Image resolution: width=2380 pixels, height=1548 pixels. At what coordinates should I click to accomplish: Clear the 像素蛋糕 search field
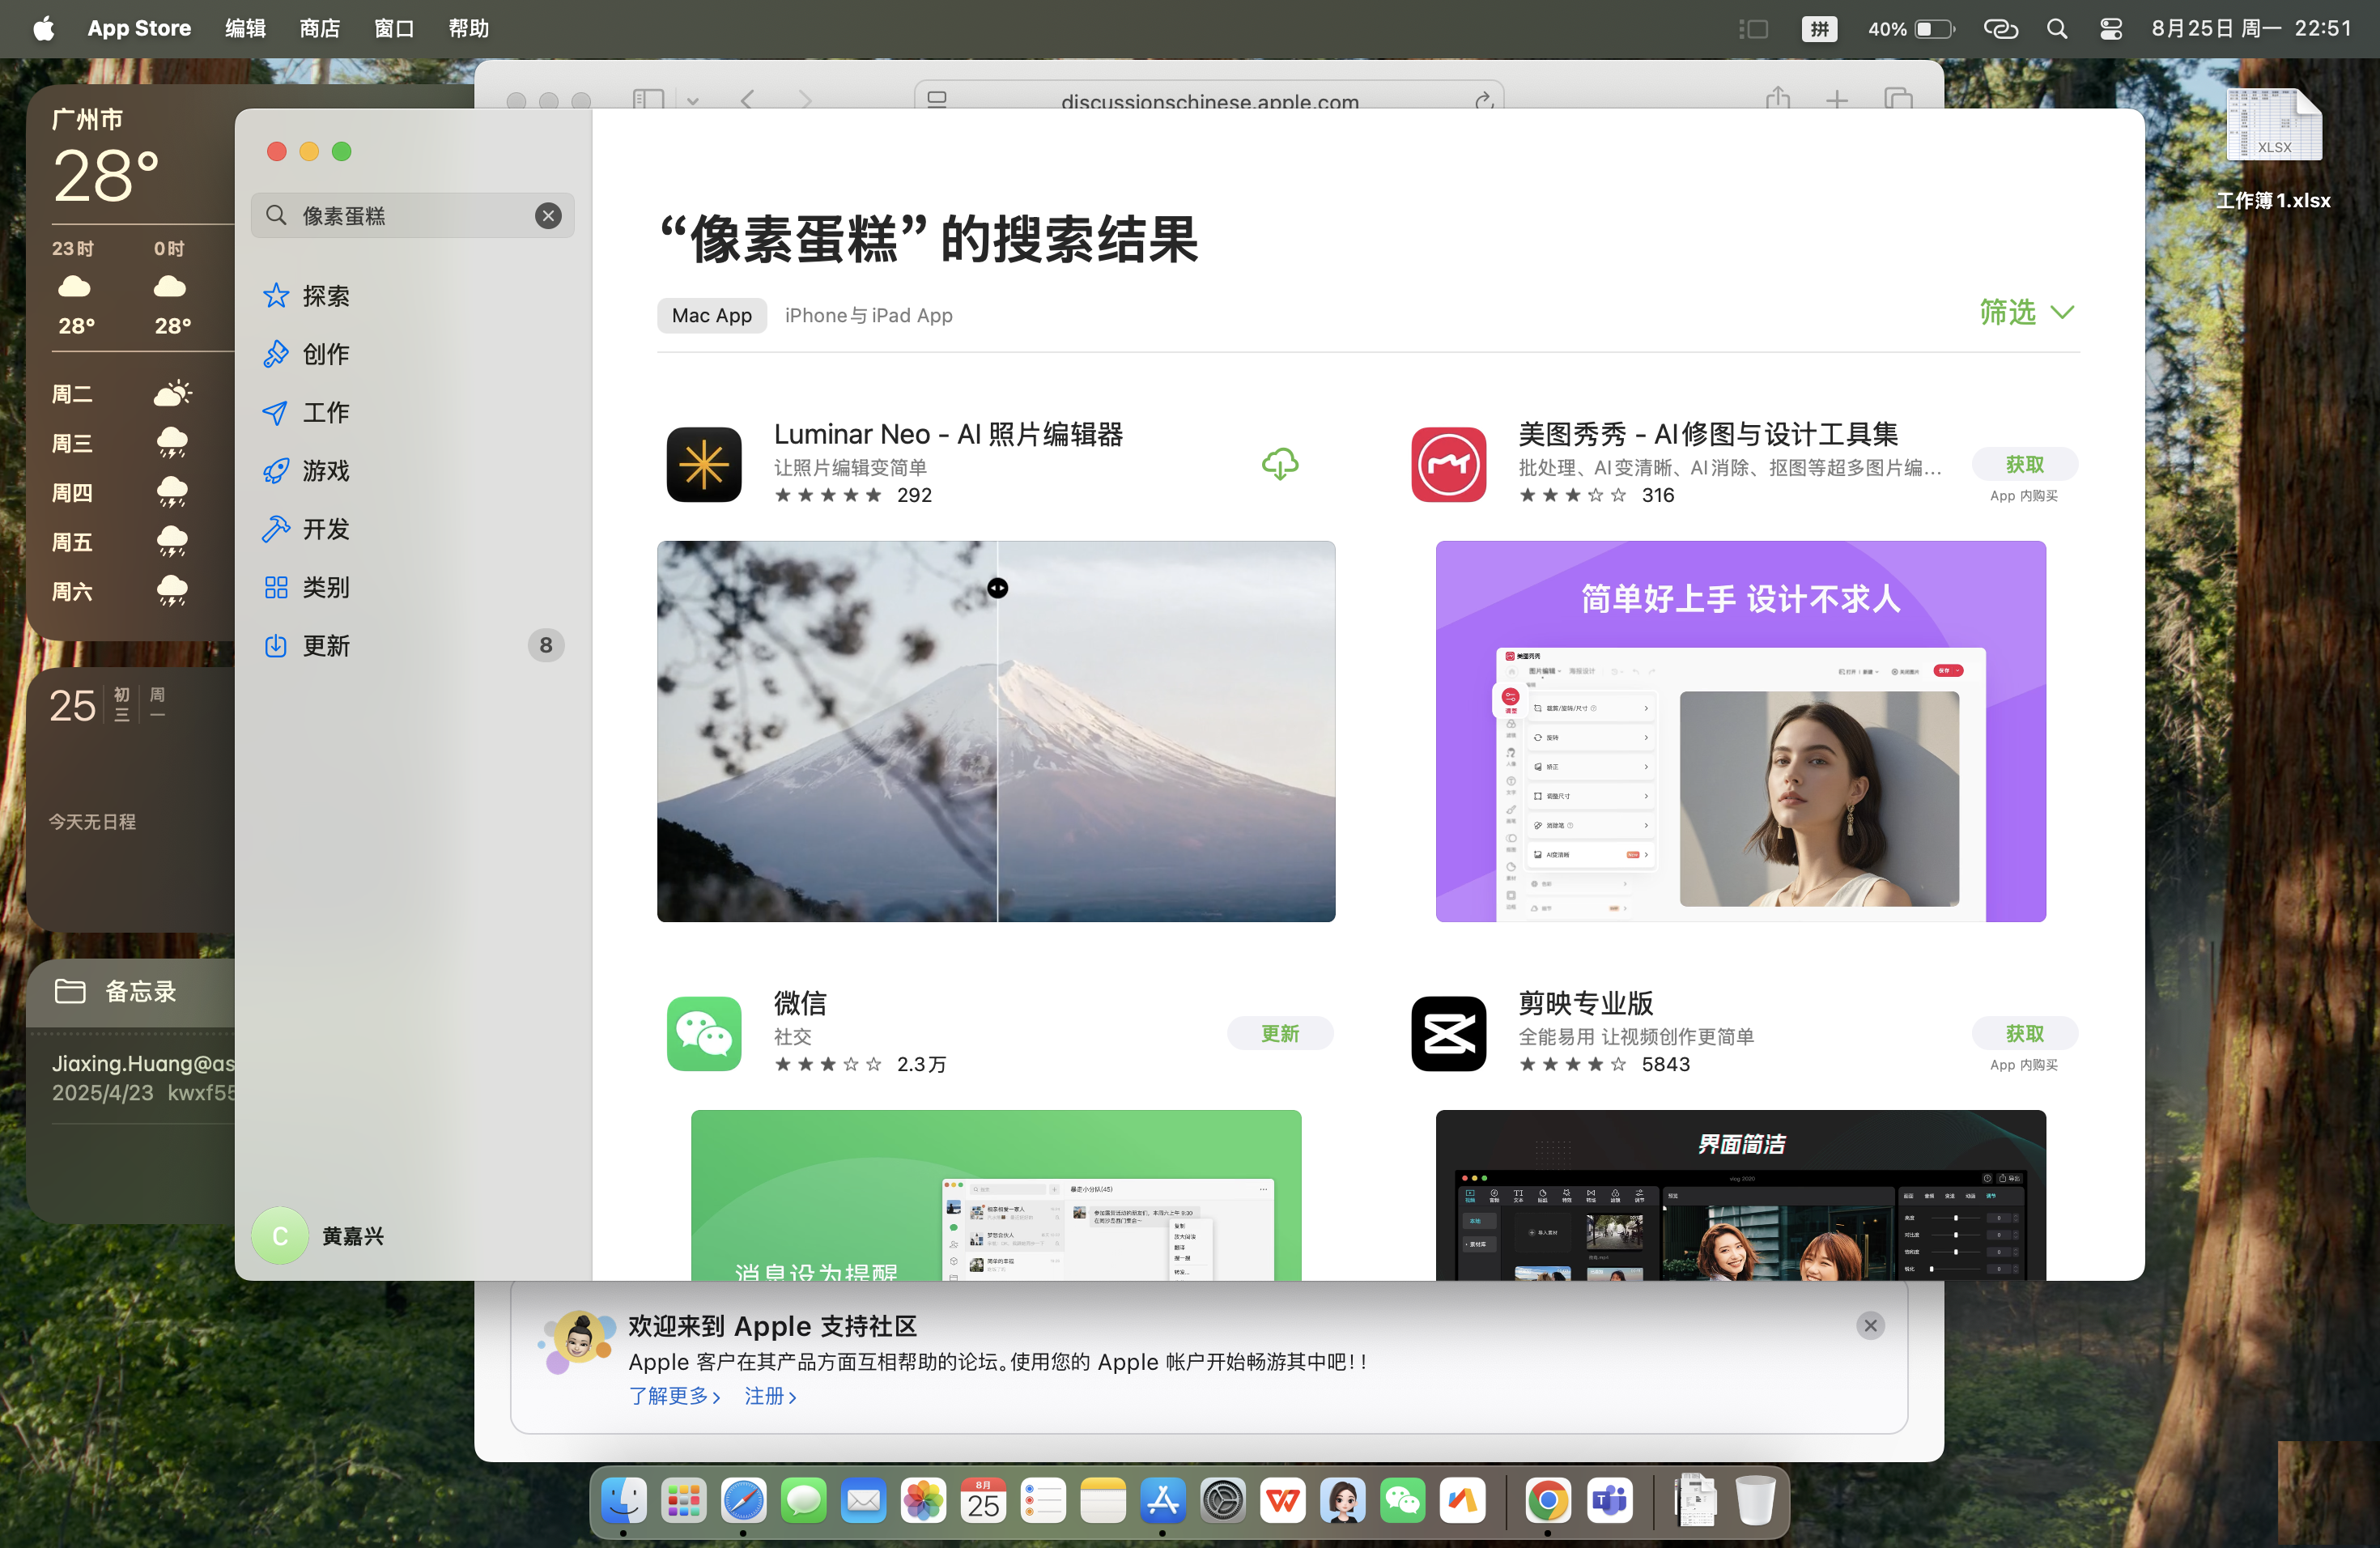[x=548, y=216]
